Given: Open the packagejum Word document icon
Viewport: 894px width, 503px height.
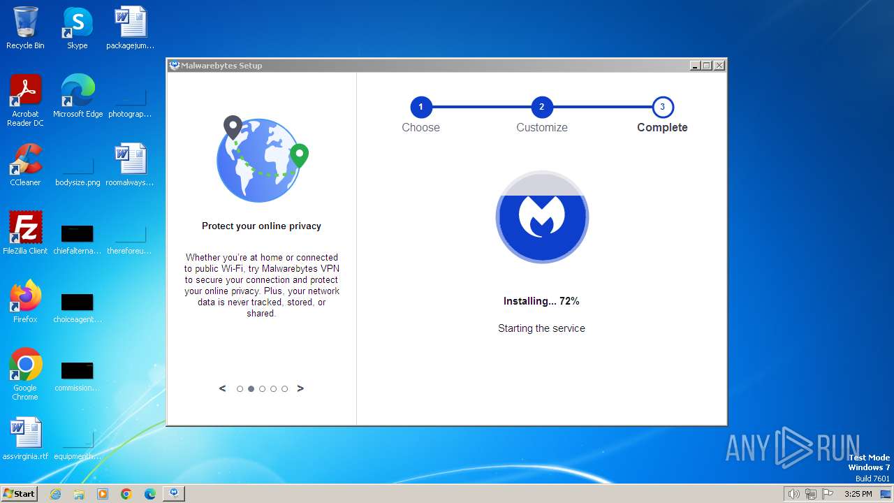Looking at the screenshot, I should click(130, 28).
